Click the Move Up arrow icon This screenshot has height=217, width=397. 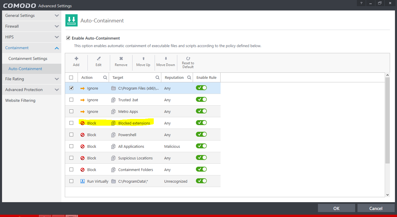pyautogui.click(x=143, y=58)
